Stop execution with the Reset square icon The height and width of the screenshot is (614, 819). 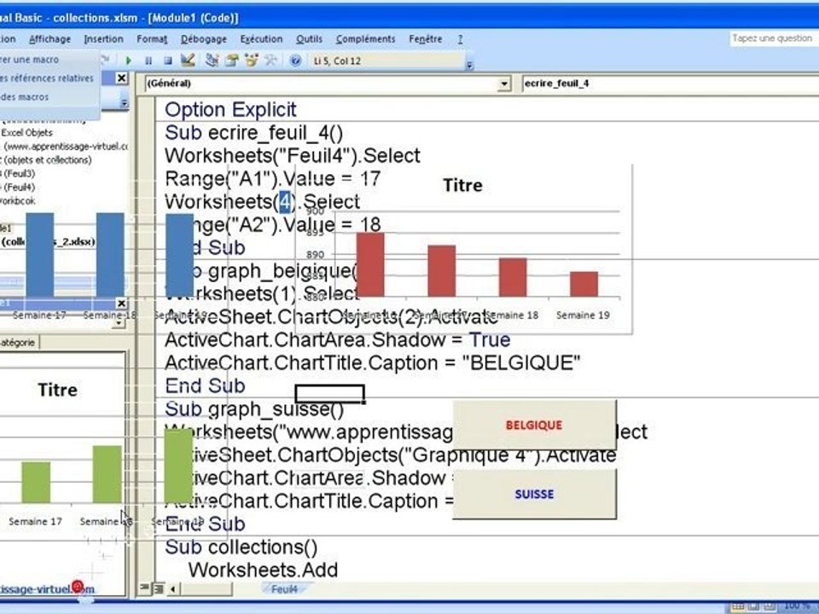pyautogui.click(x=168, y=61)
